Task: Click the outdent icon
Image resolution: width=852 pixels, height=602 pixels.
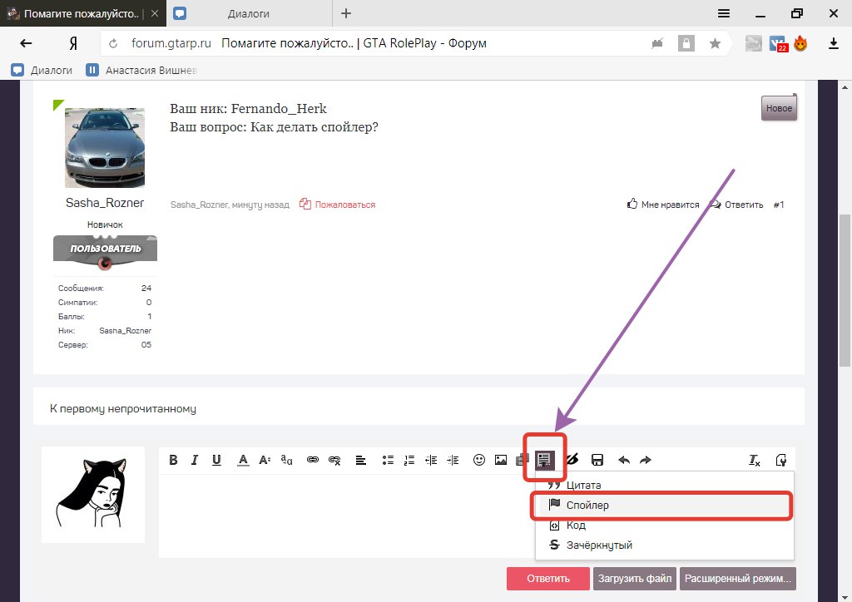Action: [431, 461]
